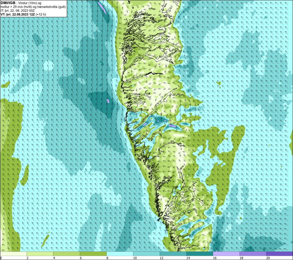This screenshot has height=260, width=293.
Task: Click the scale tick label "20"
Action: pyautogui.click(x=268, y=258)
